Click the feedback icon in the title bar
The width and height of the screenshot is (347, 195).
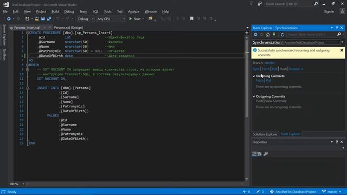tap(260, 4)
